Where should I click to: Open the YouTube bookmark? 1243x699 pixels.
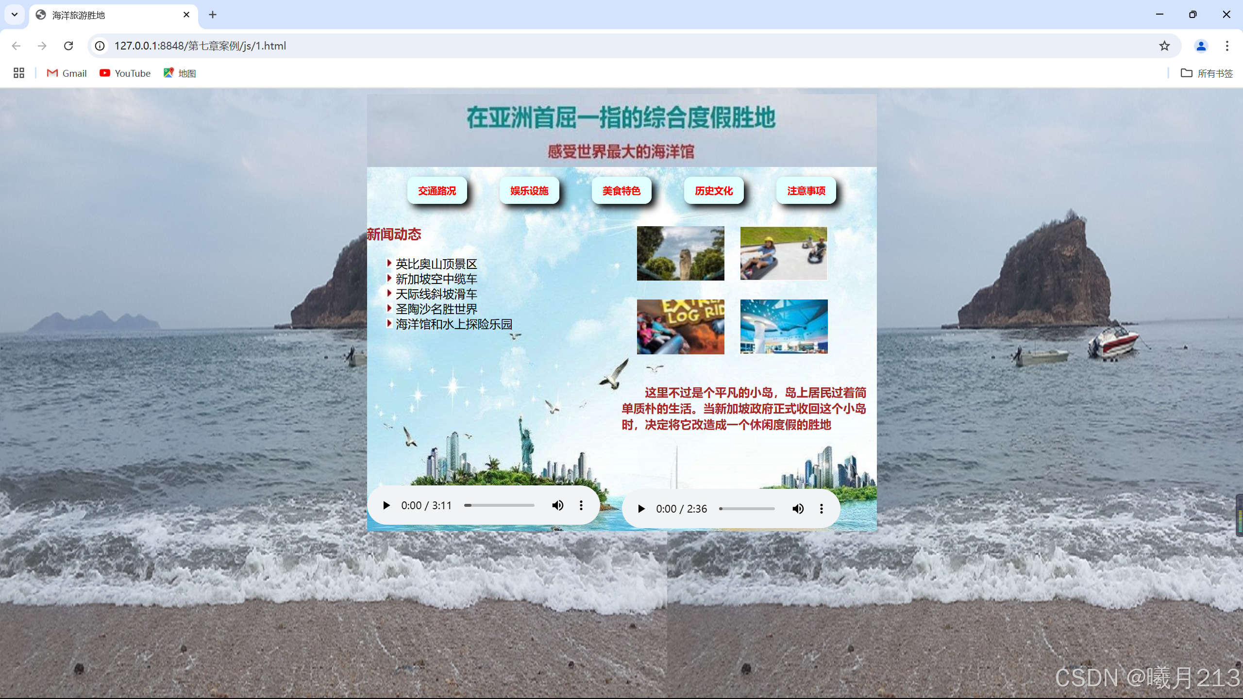tap(125, 73)
